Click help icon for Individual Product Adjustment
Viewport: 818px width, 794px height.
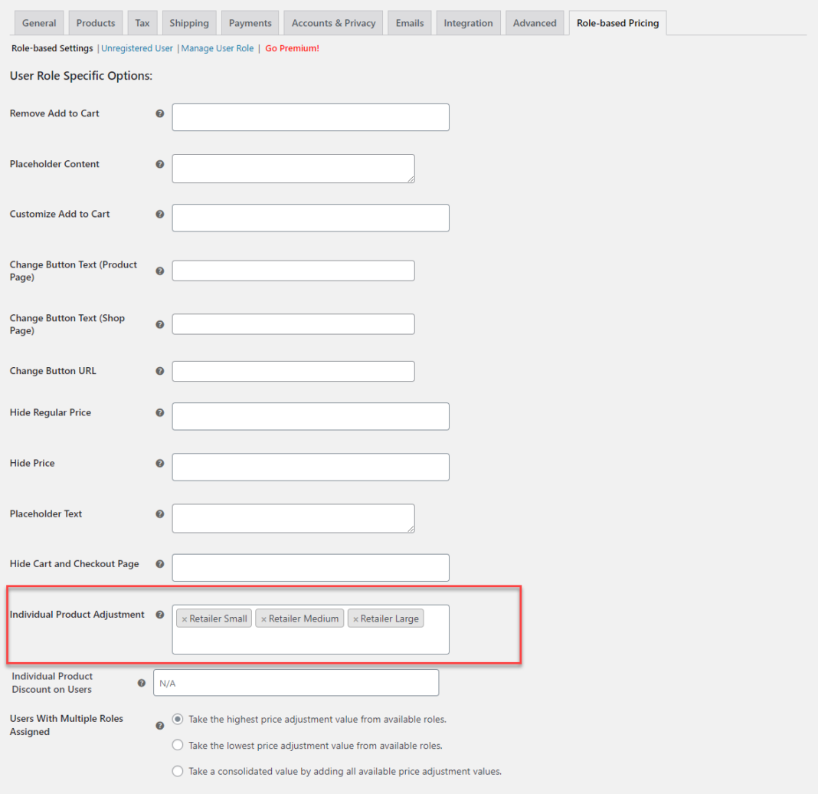pos(159,615)
